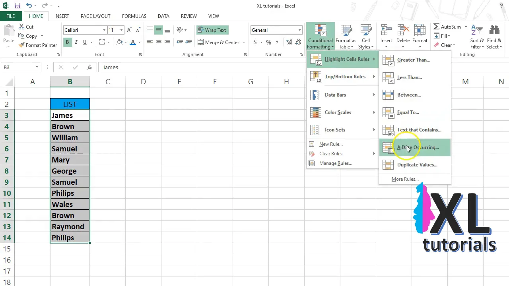Expand the Name Box dropdown arrow
This screenshot has width=509, height=286.
pos(37,67)
